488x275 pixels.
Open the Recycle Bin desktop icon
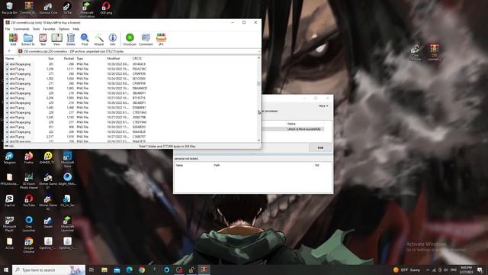click(x=9, y=8)
